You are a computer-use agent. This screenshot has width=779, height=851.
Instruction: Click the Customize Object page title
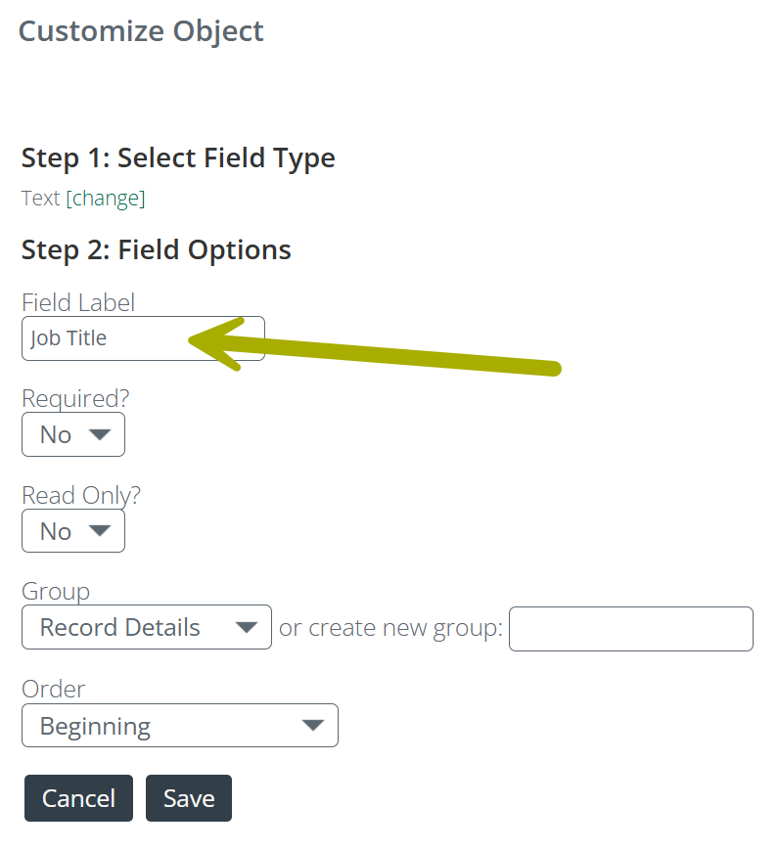pos(141,31)
